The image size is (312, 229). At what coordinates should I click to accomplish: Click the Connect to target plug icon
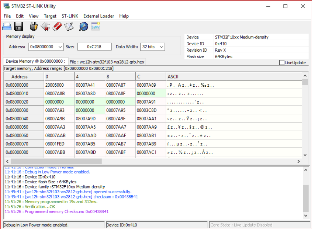pos(33,26)
